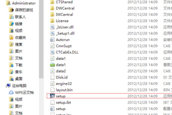Click the WPS云文档 cloud icon
Viewport: 172px width, 115px height.
11,93
